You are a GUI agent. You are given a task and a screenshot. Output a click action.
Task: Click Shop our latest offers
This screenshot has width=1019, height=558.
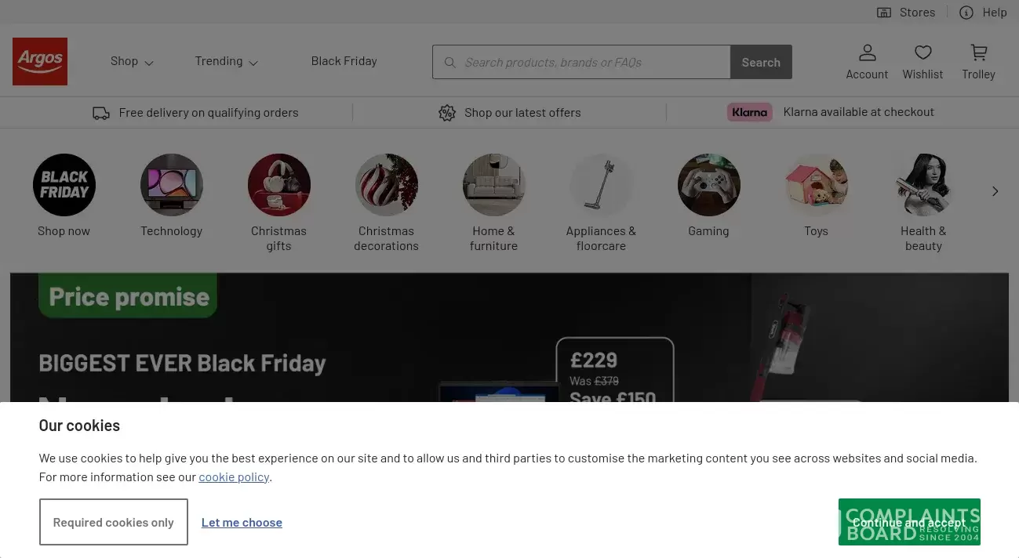click(522, 113)
